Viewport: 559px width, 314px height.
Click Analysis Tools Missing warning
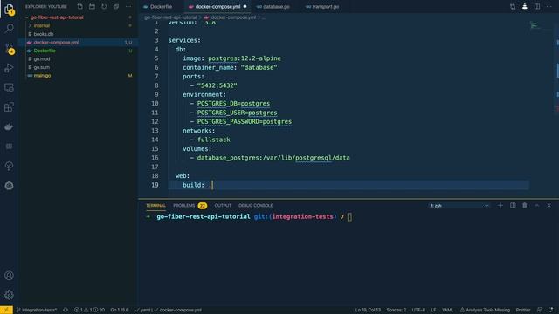pyautogui.click(x=485, y=310)
